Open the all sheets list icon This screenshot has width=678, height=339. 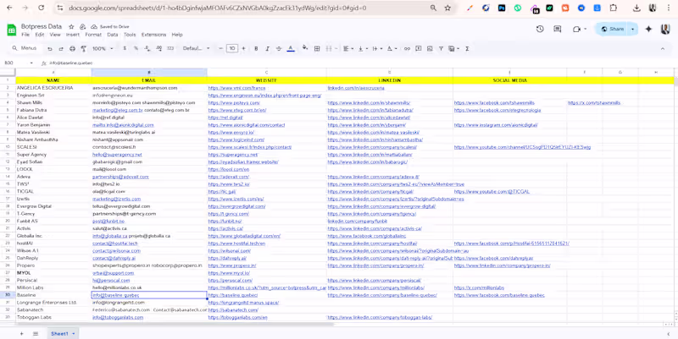(36, 334)
